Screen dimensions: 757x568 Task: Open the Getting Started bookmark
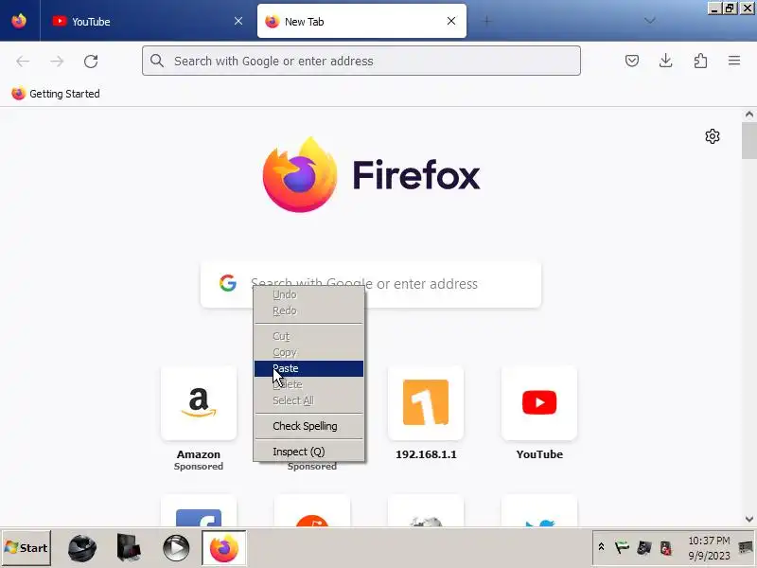click(x=56, y=94)
